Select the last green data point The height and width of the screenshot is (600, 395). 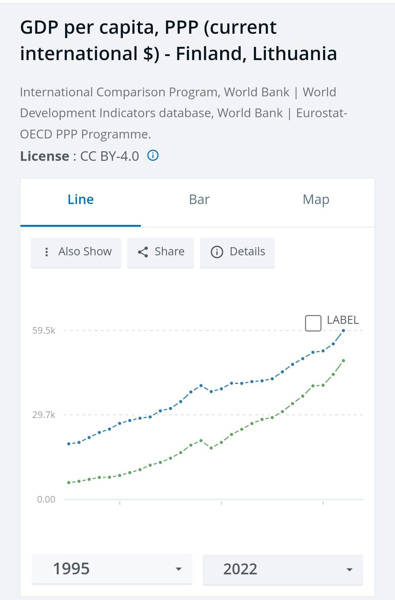[343, 361]
